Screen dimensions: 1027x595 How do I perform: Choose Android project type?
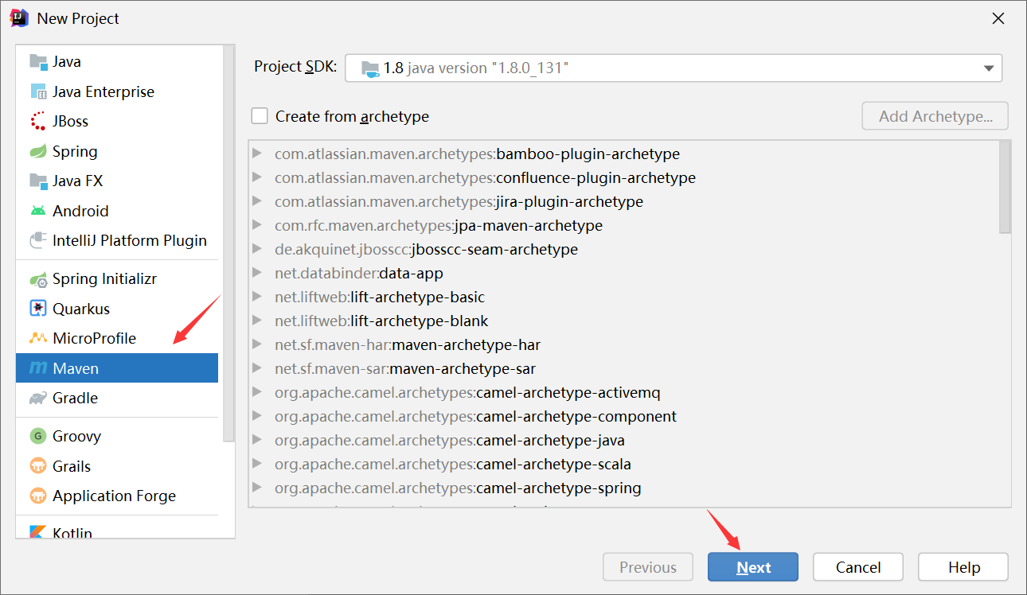[x=117, y=211]
